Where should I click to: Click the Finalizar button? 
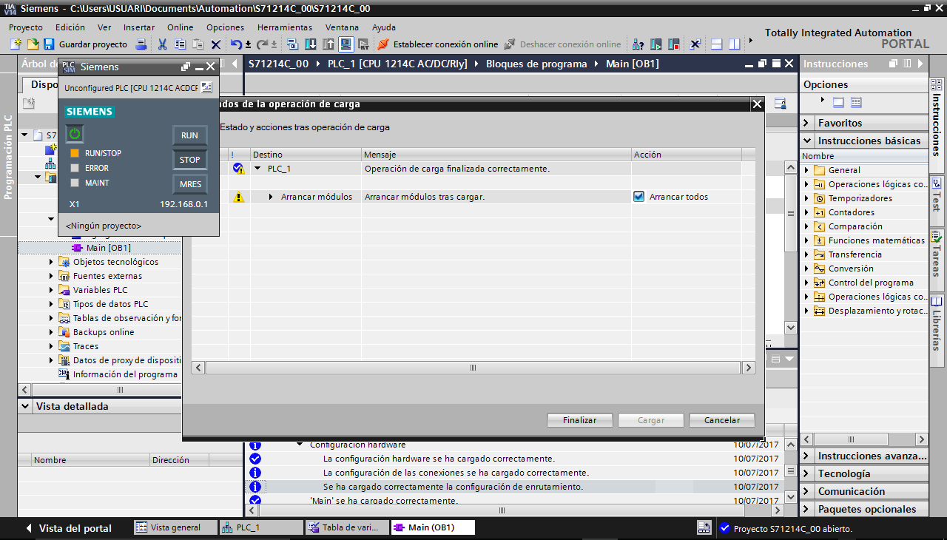coord(579,420)
